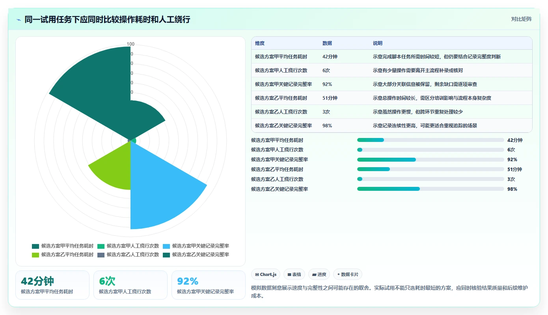Click the progress bar for 候选方案乙人工绕行次数
Image resolution: width=548 pixels, height=315 pixels.
[x=431, y=179]
